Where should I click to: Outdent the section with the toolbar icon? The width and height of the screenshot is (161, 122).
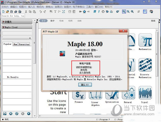tap(74, 12)
